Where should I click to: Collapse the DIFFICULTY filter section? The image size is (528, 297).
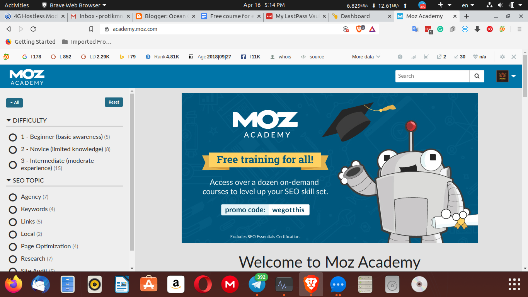(x=27, y=121)
